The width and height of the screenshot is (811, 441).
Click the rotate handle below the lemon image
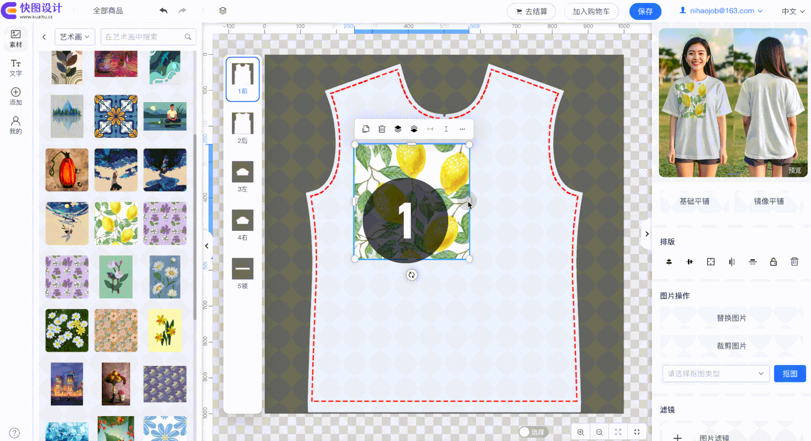[x=411, y=275]
